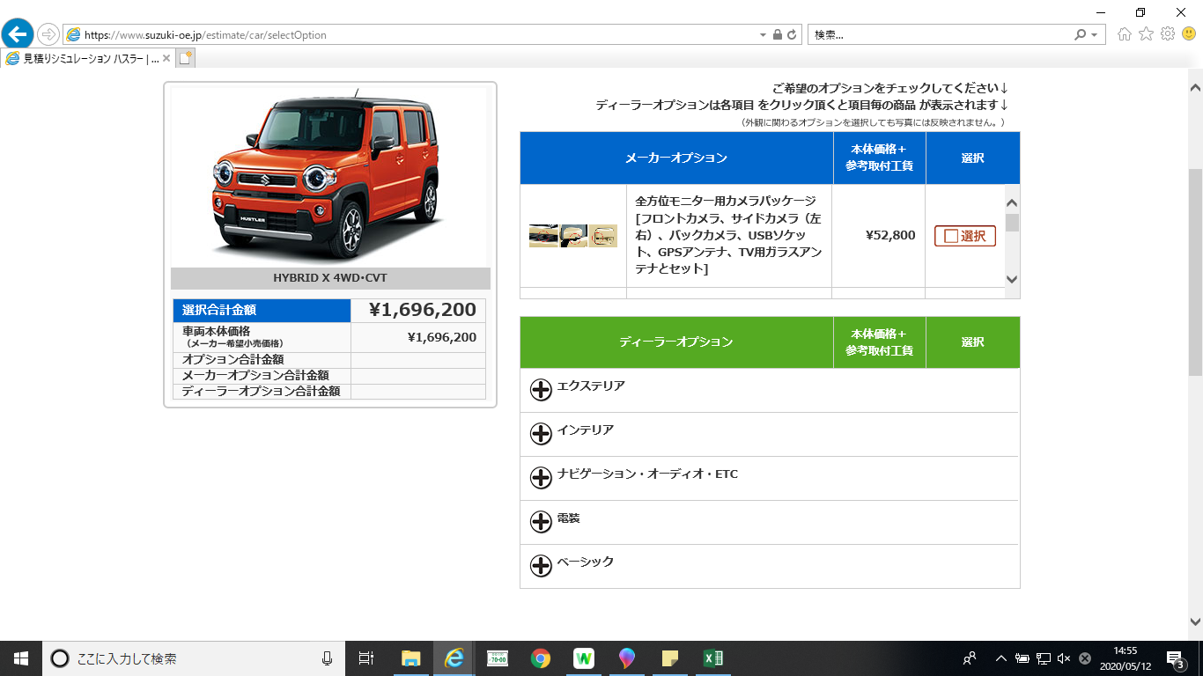The width and height of the screenshot is (1203, 676).
Task: Click the magnifier icon in the search box
Action: [1081, 35]
